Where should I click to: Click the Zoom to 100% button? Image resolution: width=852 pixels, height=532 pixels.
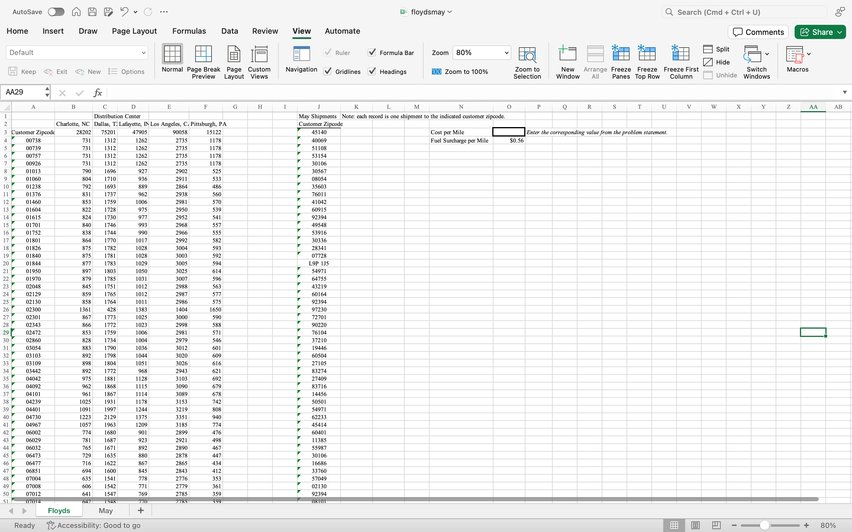460,72
